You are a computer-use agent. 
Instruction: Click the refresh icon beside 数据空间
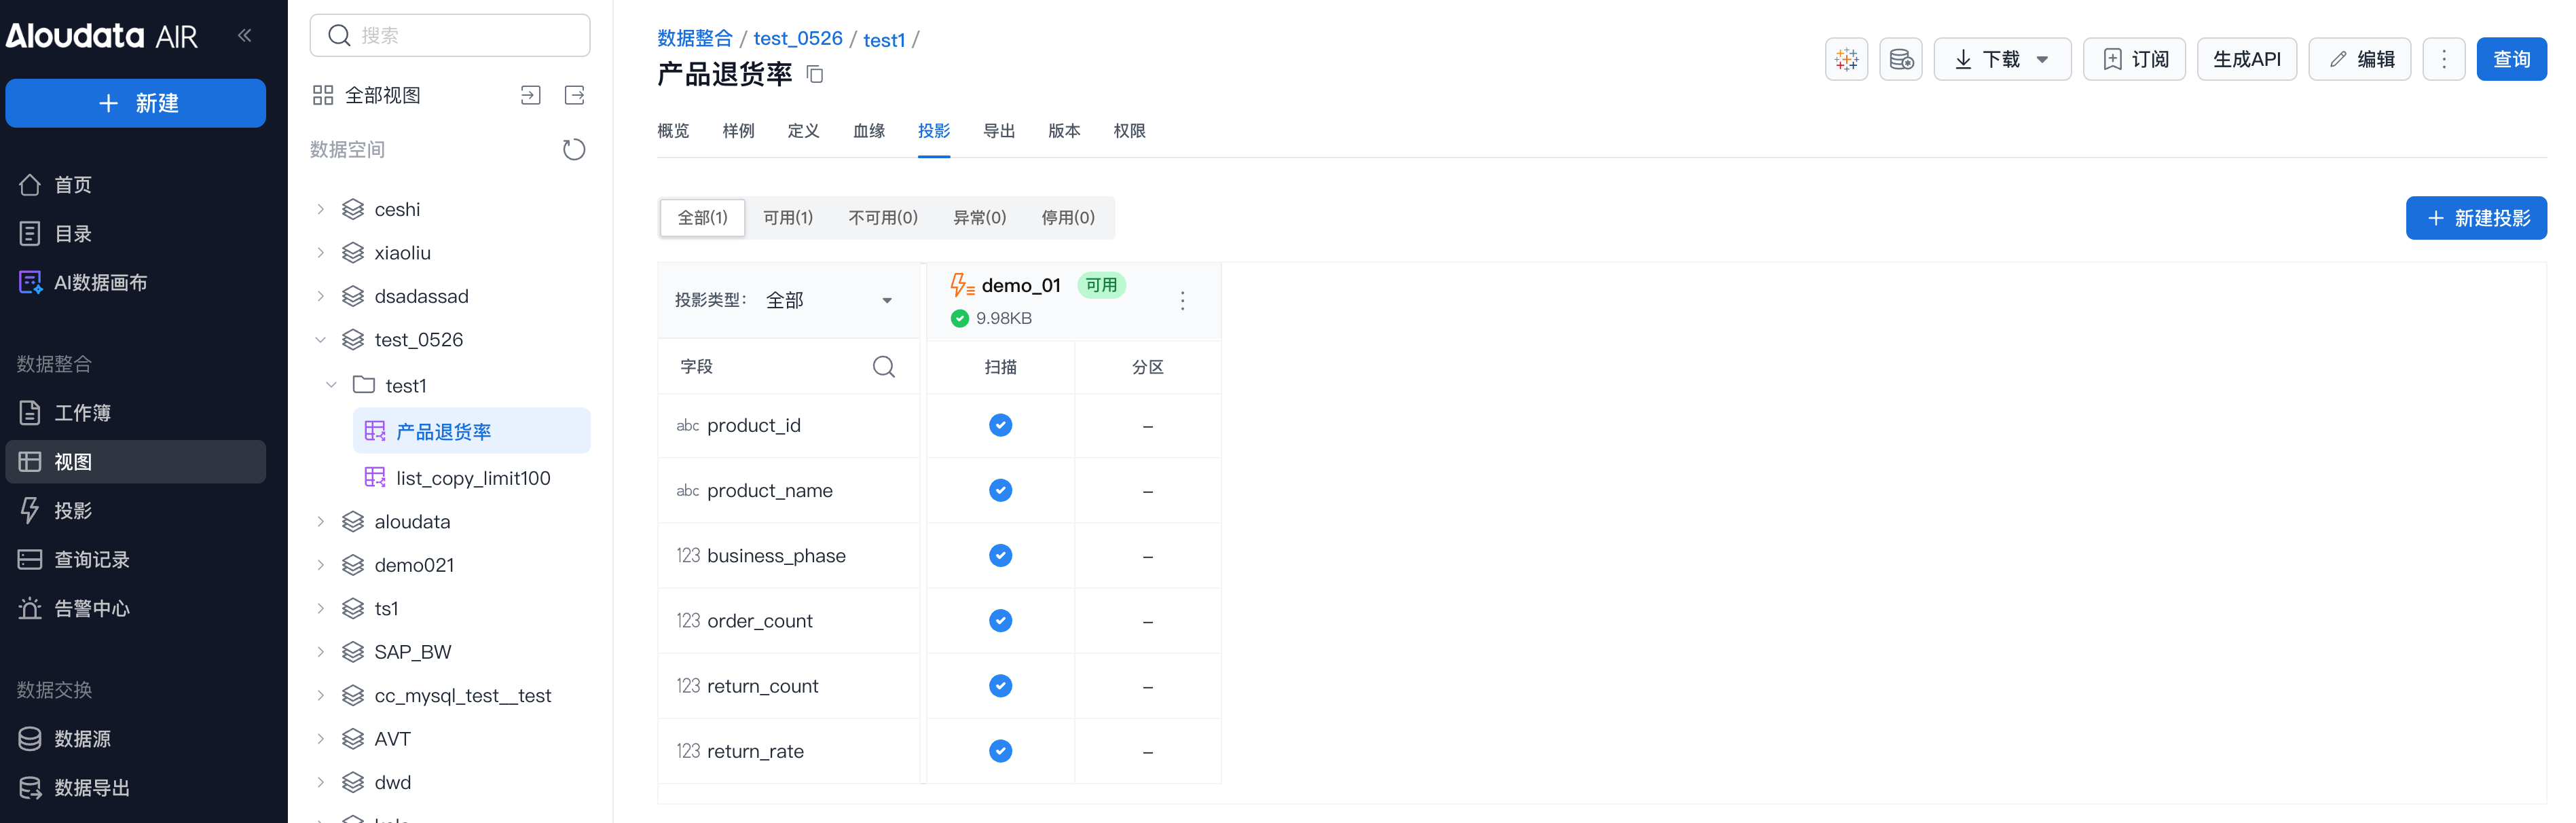573,149
